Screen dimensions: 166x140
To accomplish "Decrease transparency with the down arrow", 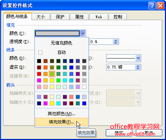I will pyautogui.click(x=115, y=43).
